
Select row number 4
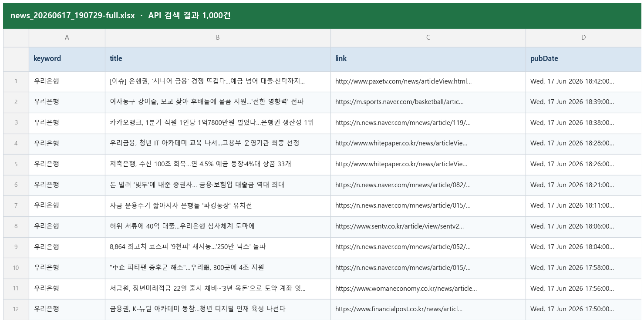(x=16, y=144)
